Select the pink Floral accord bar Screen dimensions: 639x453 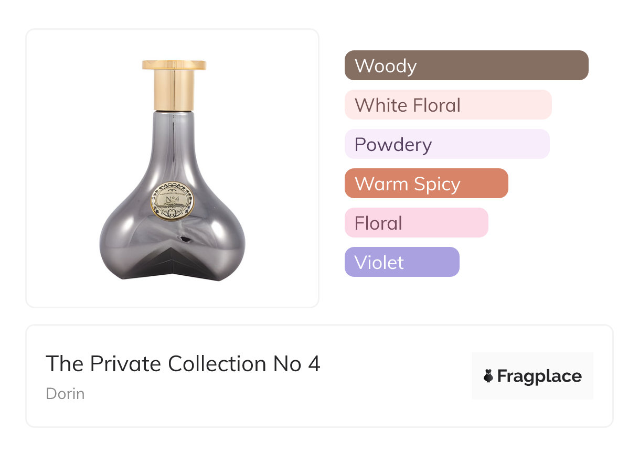[416, 223]
